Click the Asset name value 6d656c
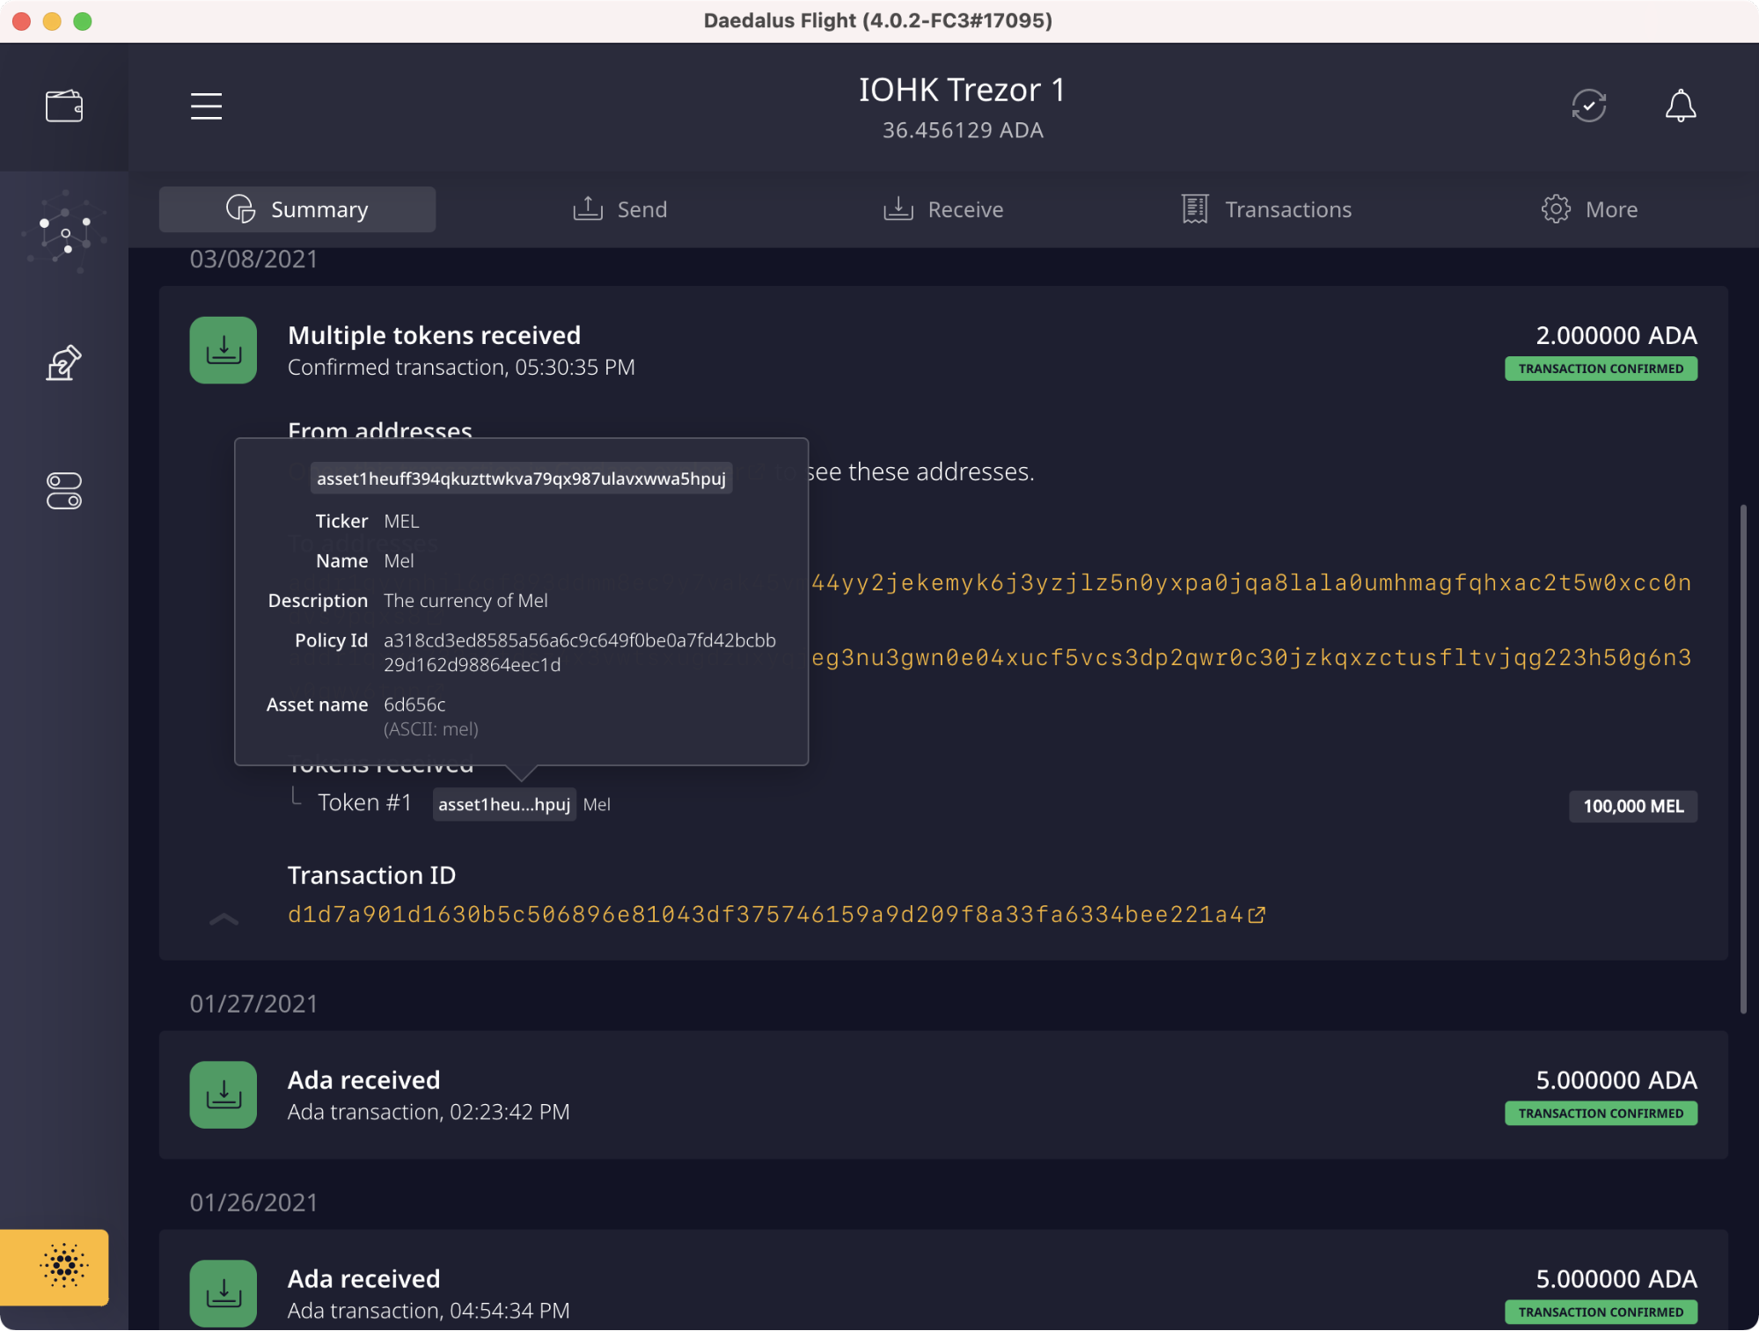This screenshot has width=1759, height=1331. (x=414, y=705)
